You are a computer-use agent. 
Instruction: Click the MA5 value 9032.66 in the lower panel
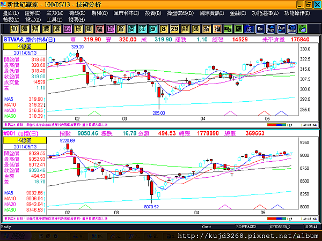coord(34,193)
